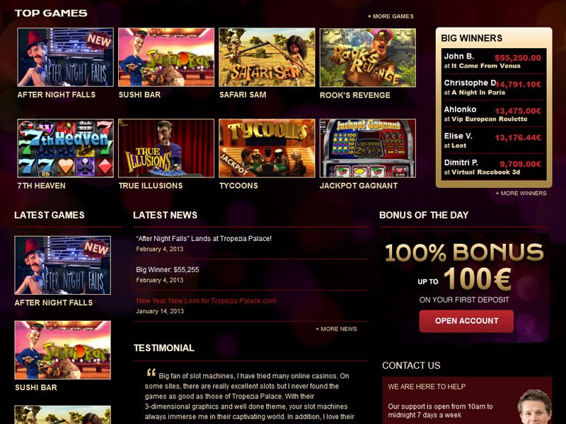Open the Safari Sam game thumbnail
Screen dimensions: 566x424
click(267, 57)
